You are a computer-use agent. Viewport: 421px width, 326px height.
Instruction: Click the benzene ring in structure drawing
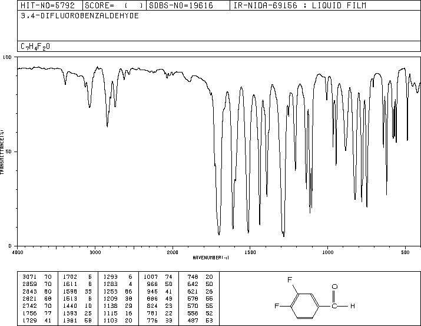click(x=304, y=306)
